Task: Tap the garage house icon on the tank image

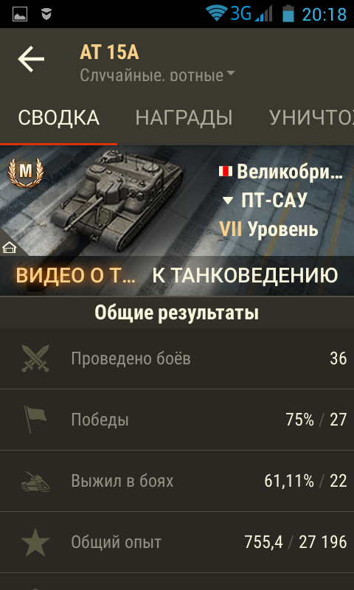Action: (10, 248)
